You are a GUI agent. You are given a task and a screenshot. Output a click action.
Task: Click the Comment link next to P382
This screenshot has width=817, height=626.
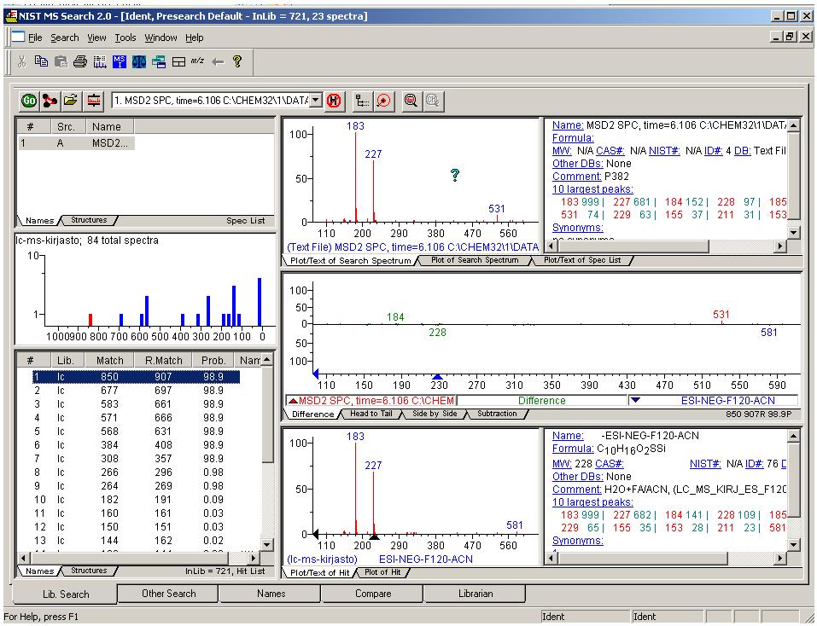(x=577, y=177)
